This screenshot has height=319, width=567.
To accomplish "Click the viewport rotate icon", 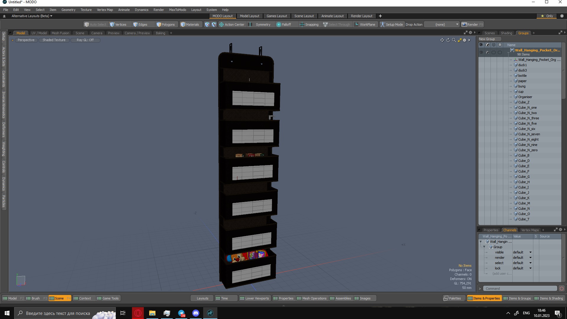I will (x=448, y=40).
